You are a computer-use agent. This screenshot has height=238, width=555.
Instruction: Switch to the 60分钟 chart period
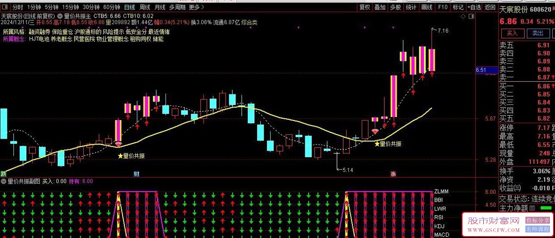[x=111, y=7]
